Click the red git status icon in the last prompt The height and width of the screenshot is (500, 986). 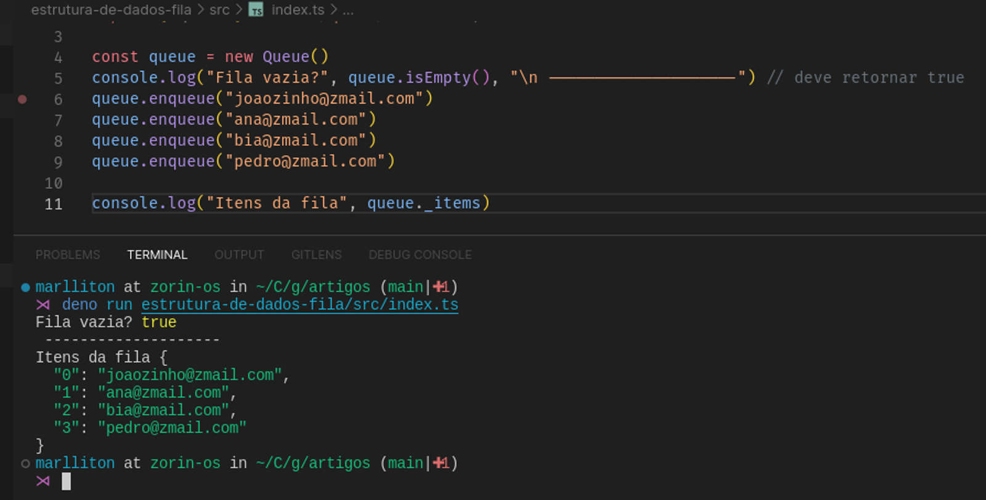[440, 463]
